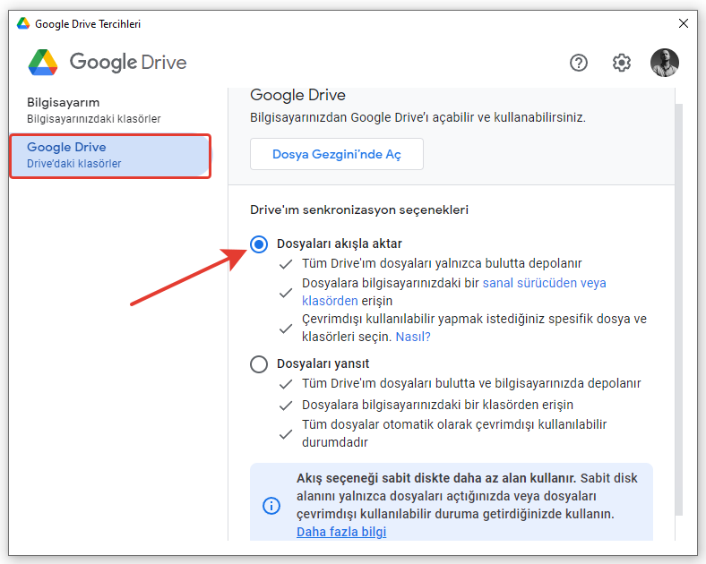Select the 'Dosyaları akışla aktar' radio button
706x564 pixels.
259,244
